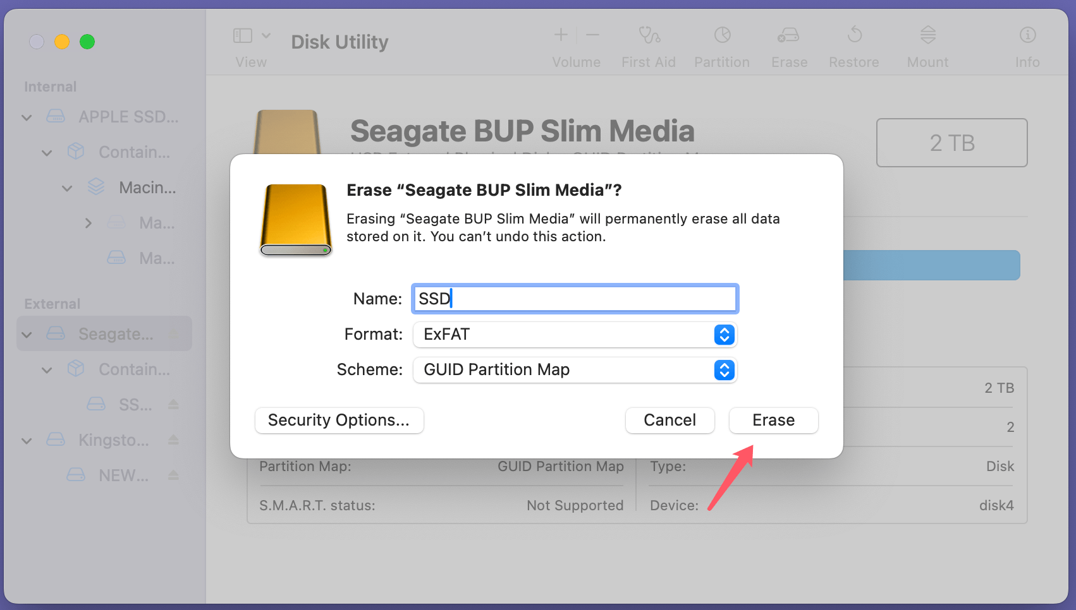Open Security Options in the dialog
The image size is (1076, 610).
339,420
